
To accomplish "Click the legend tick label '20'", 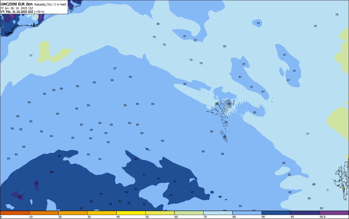I will tap(60, 217).
